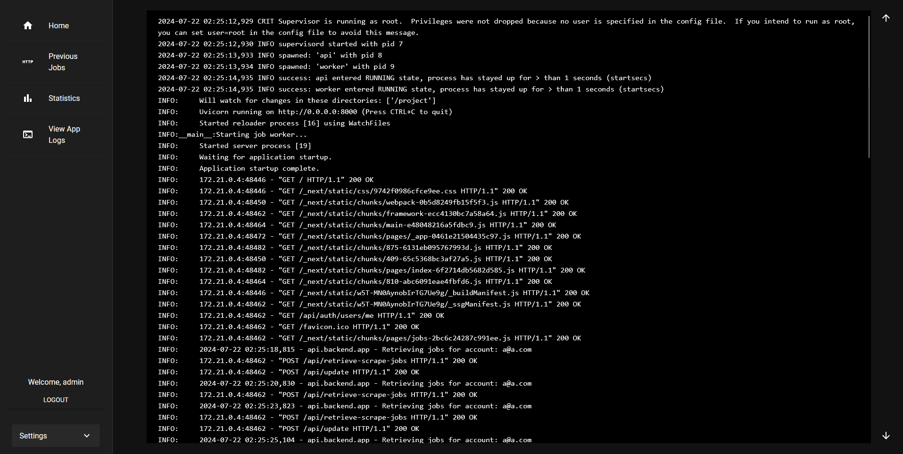Open the Statistics page label
The image size is (903, 454).
pyautogui.click(x=64, y=98)
